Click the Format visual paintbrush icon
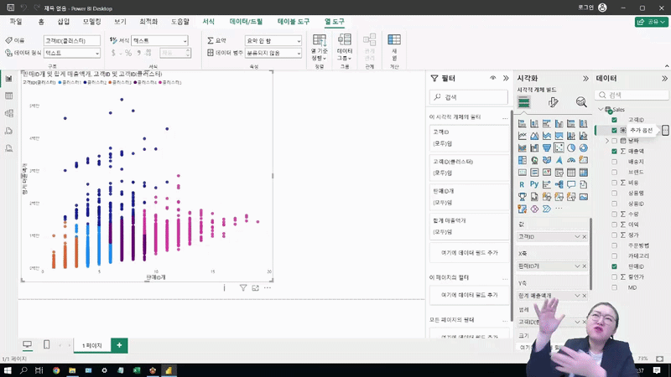Screen dimensions: 671x377 pyautogui.click(x=553, y=102)
